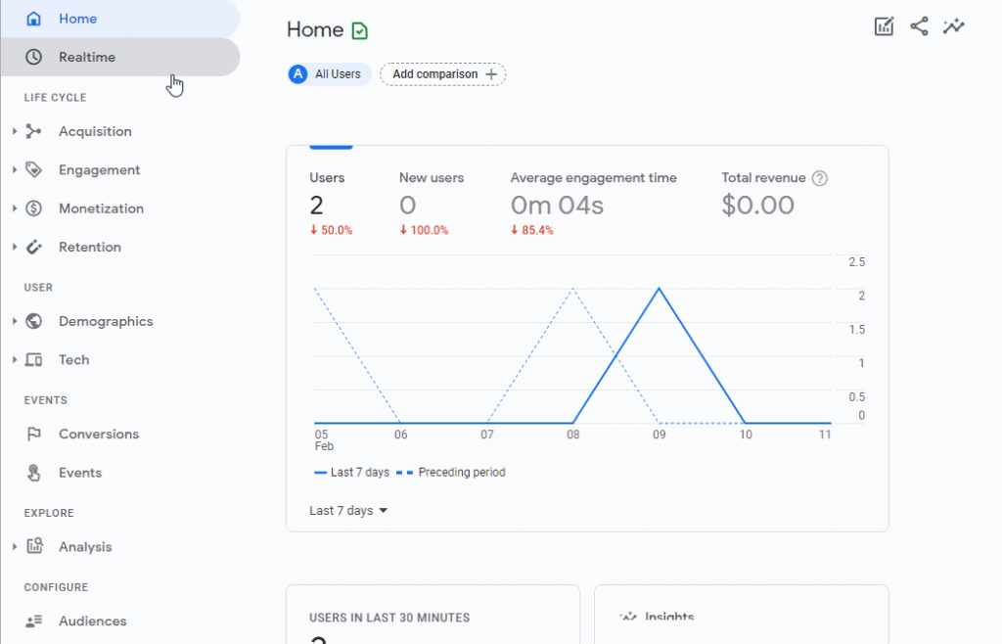Viewport: 1002px width, 644px height.
Task: Click the Insights card at the bottom
Action: [741, 614]
